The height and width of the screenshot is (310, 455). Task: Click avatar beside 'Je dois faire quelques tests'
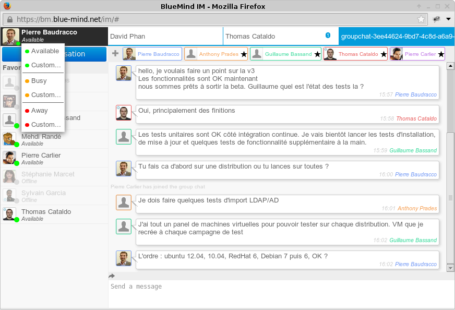click(x=124, y=202)
